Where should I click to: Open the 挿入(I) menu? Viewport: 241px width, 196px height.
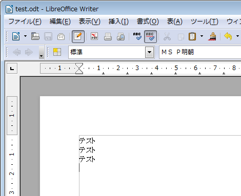point(118,21)
